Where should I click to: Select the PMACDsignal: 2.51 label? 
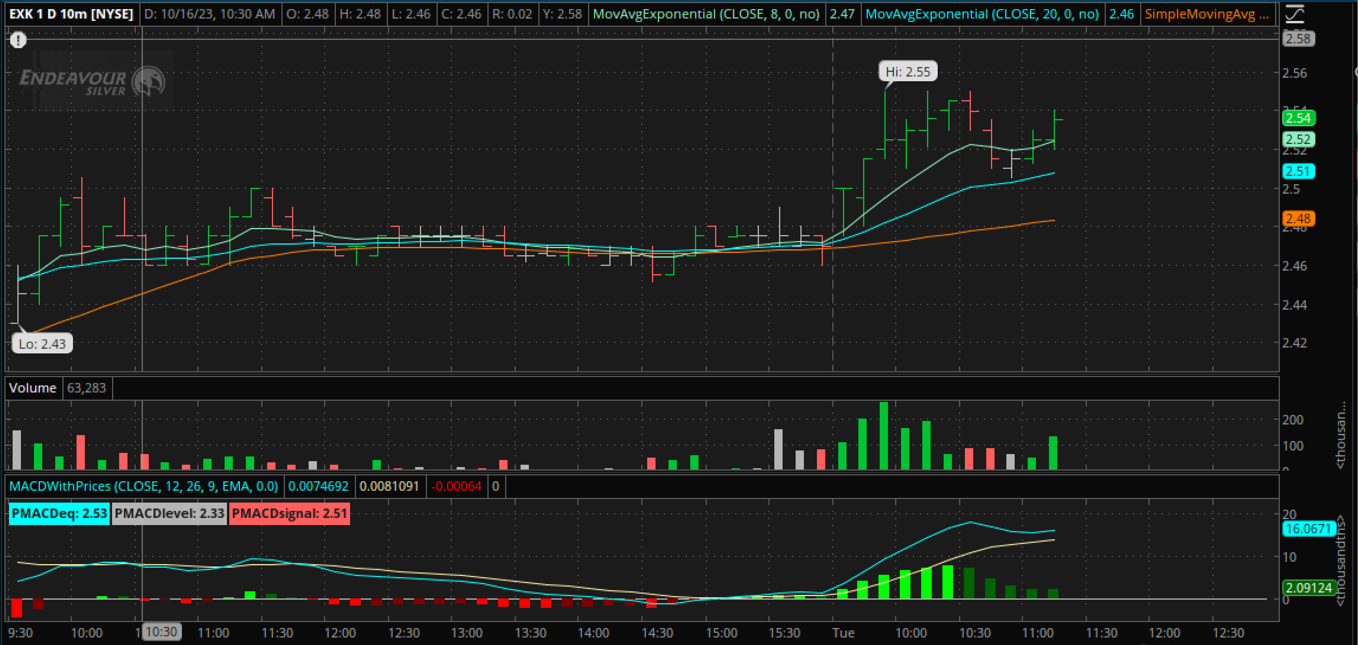click(289, 513)
